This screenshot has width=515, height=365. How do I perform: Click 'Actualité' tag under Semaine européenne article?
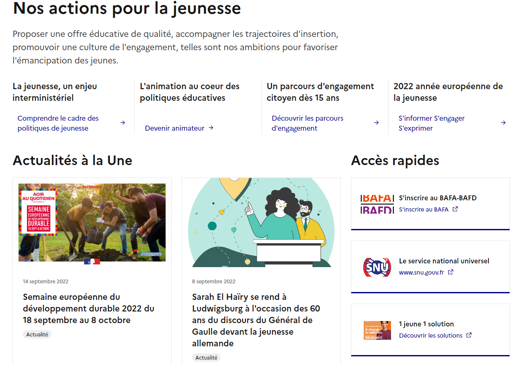[x=37, y=334]
